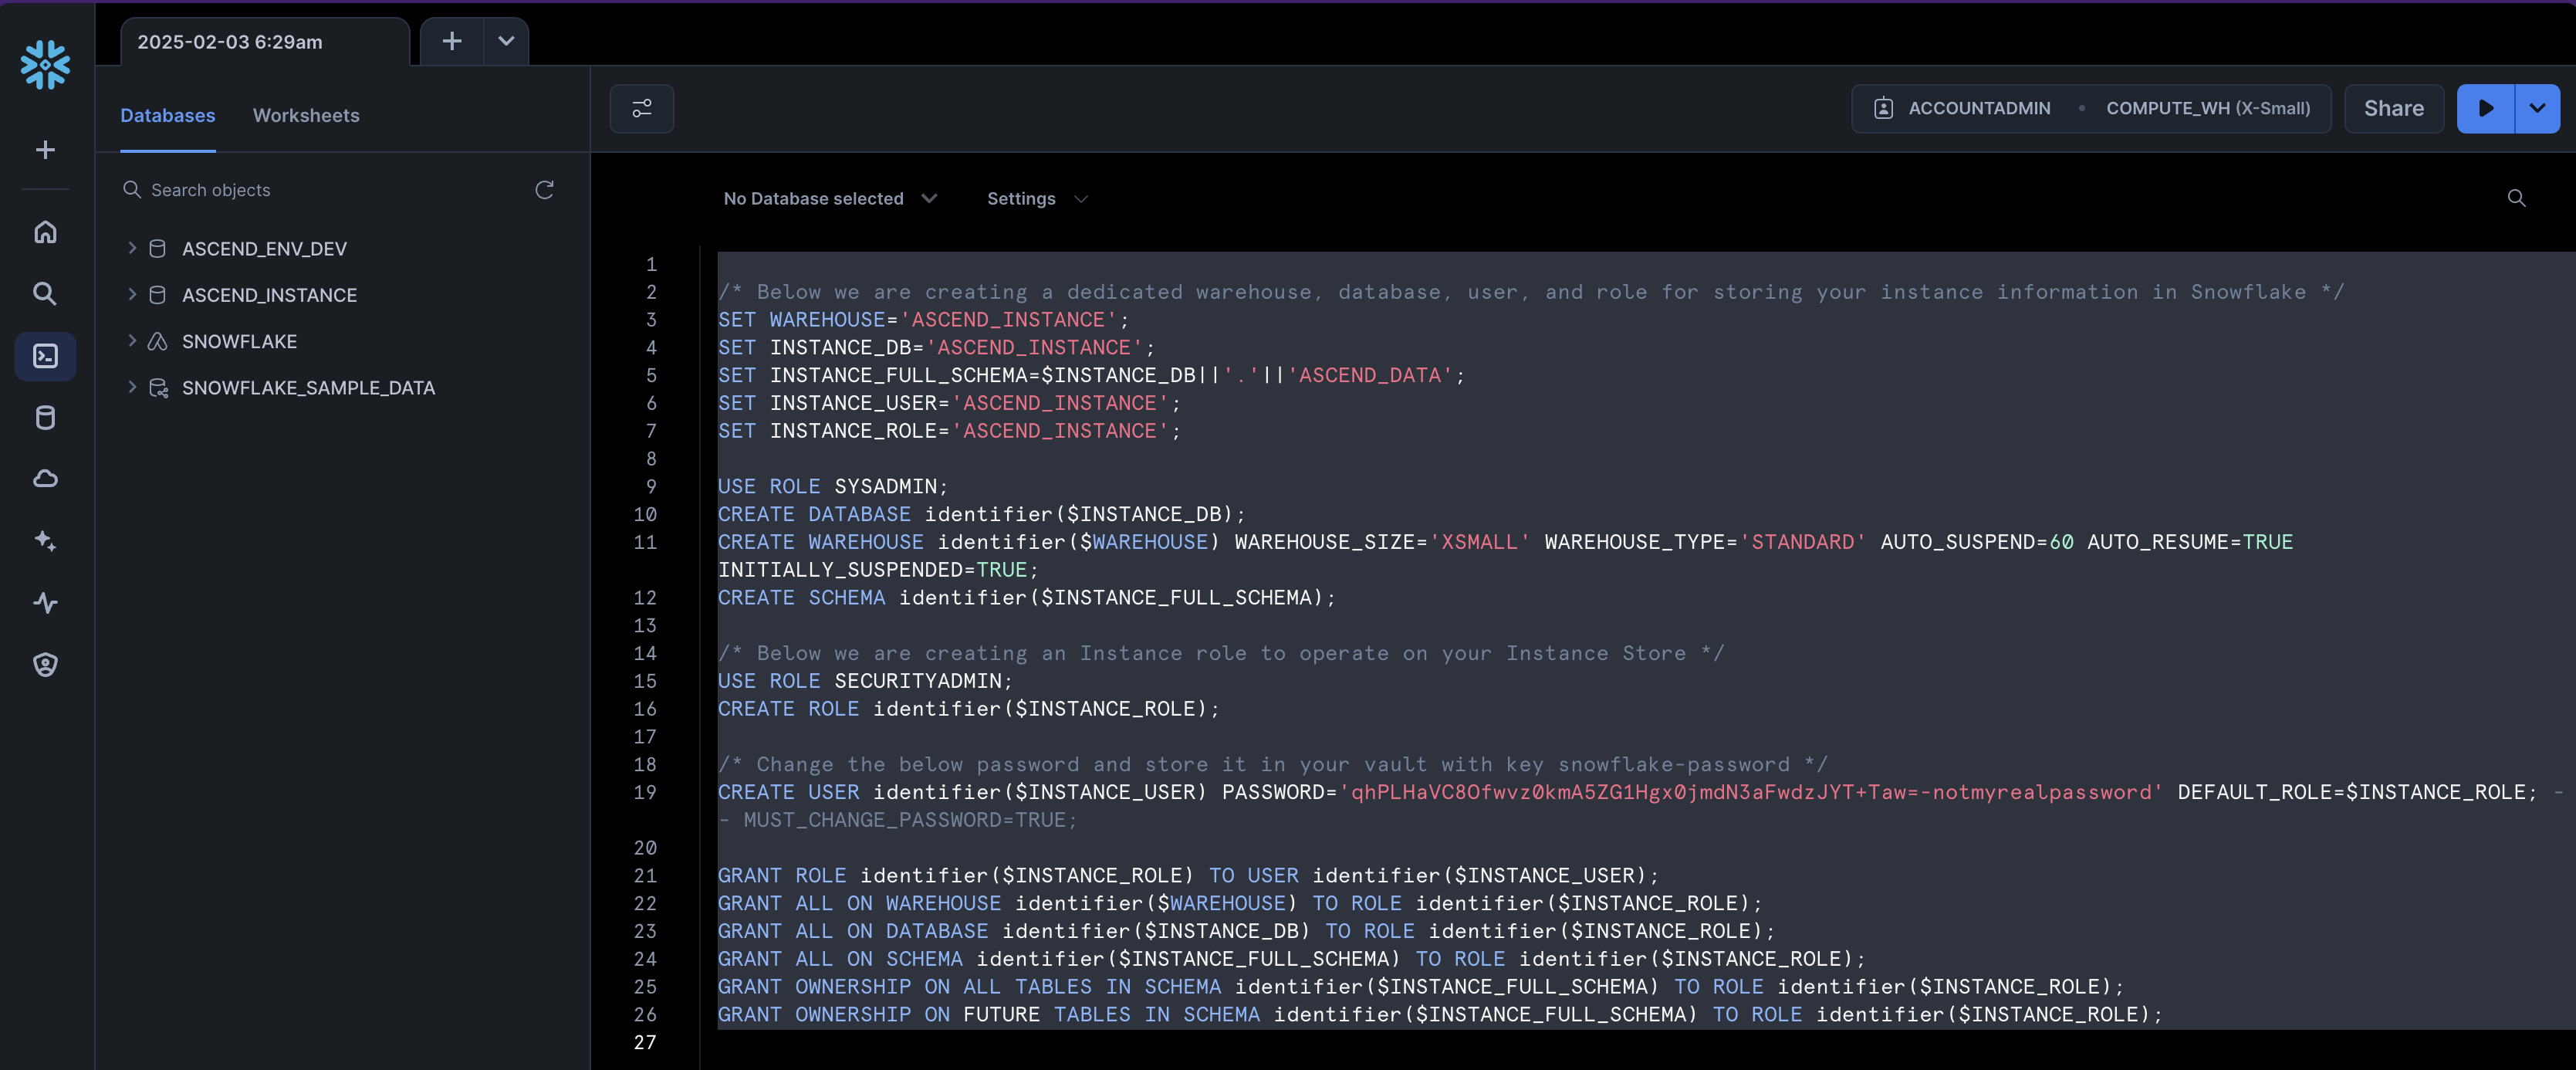The image size is (2576, 1070).
Task: Open the No Database selected dropdown
Action: 829,199
